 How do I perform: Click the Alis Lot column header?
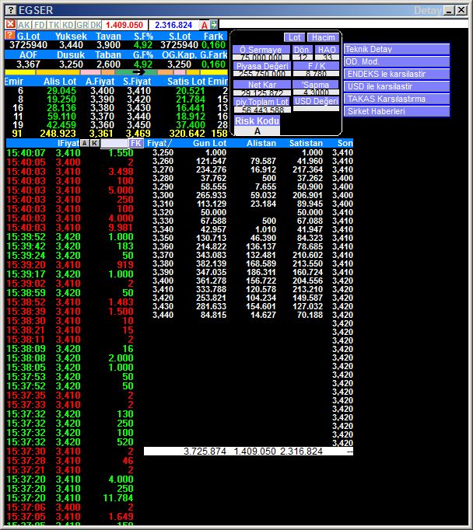coord(60,81)
